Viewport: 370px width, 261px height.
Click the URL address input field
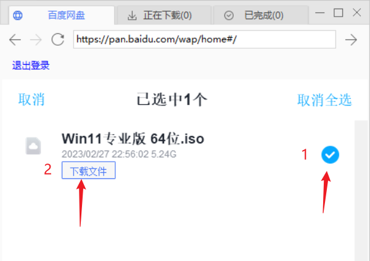coord(204,39)
